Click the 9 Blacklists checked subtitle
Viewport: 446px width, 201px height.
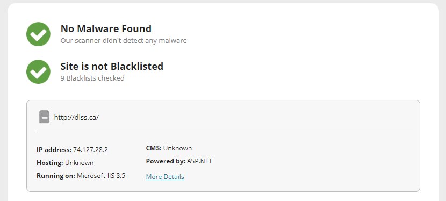pyautogui.click(x=92, y=78)
